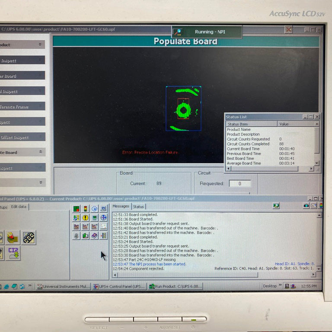The height and width of the screenshot is (332, 332).
Task: Select the Messages tab
Action: pos(121,206)
